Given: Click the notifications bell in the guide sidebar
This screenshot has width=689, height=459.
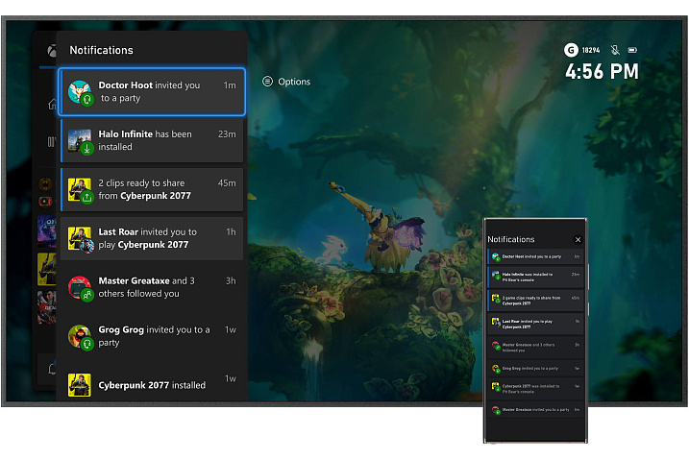Looking at the screenshot, I should point(52,369).
